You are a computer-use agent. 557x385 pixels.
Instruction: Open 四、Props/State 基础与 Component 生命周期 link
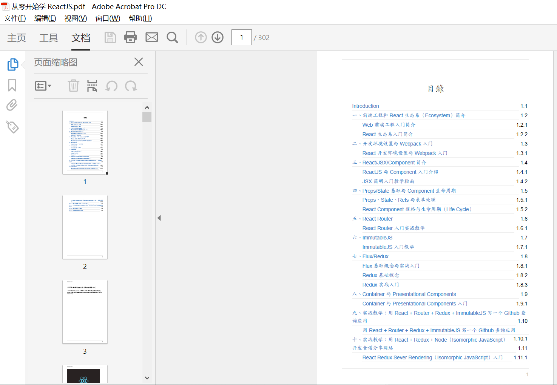click(x=404, y=191)
